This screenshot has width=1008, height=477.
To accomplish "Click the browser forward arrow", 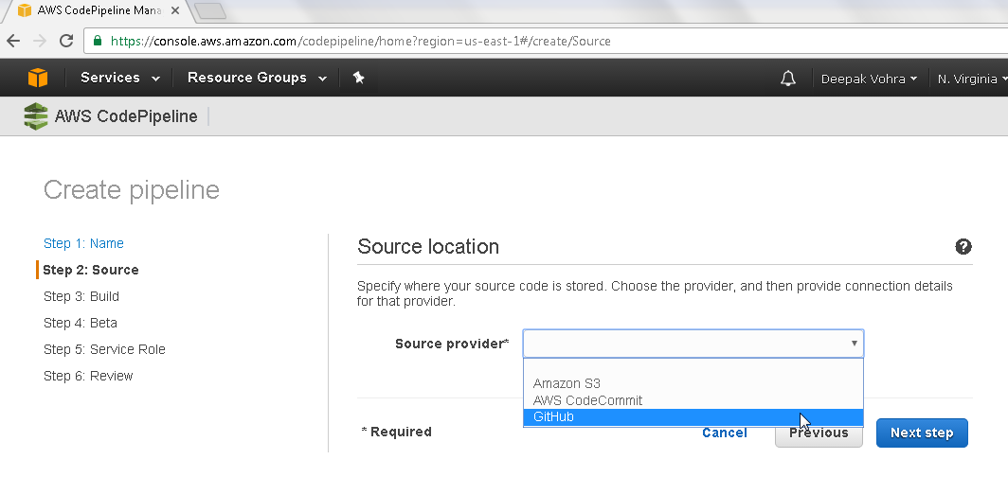I will (x=40, y=41).
